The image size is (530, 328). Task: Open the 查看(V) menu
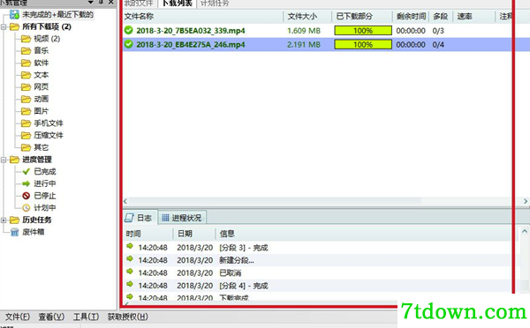click(x=51, y=317)
